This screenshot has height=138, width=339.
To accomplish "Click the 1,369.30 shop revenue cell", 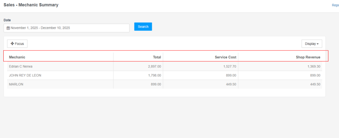I will tap(313, 66).
